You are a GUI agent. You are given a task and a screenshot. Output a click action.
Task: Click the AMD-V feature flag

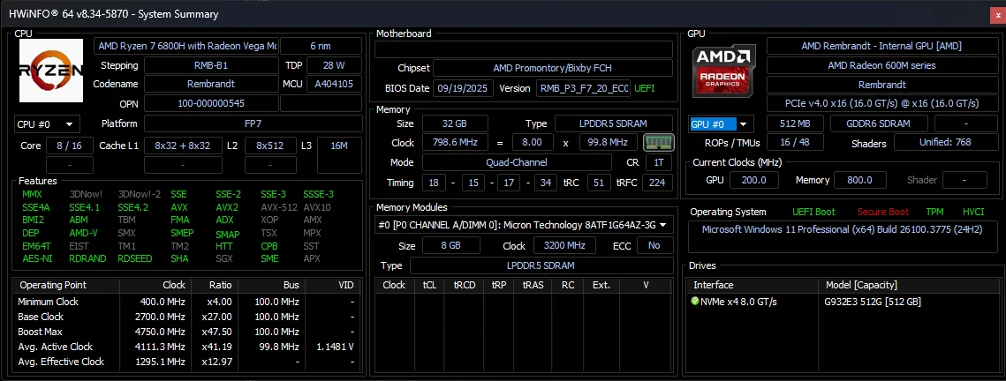click(83, 233)
